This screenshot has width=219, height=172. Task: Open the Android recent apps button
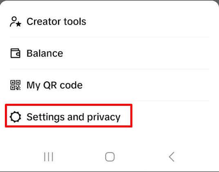click(49, 157)
